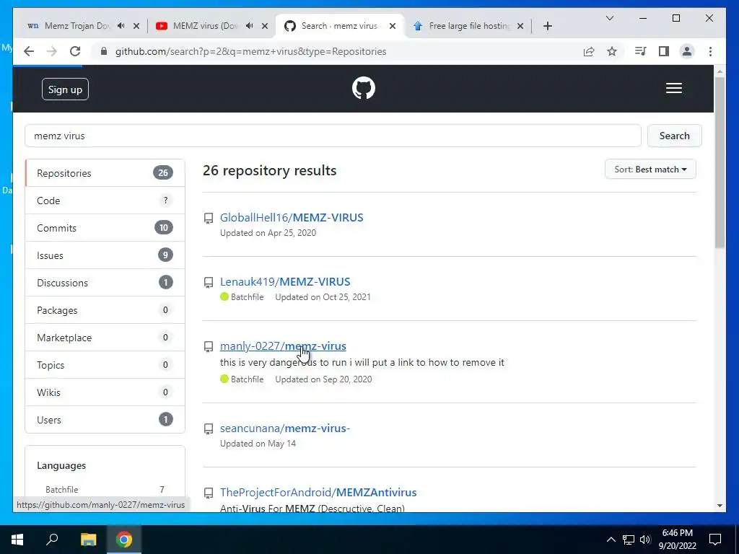
Task: Reload the current page
Action: click(75, 51)
